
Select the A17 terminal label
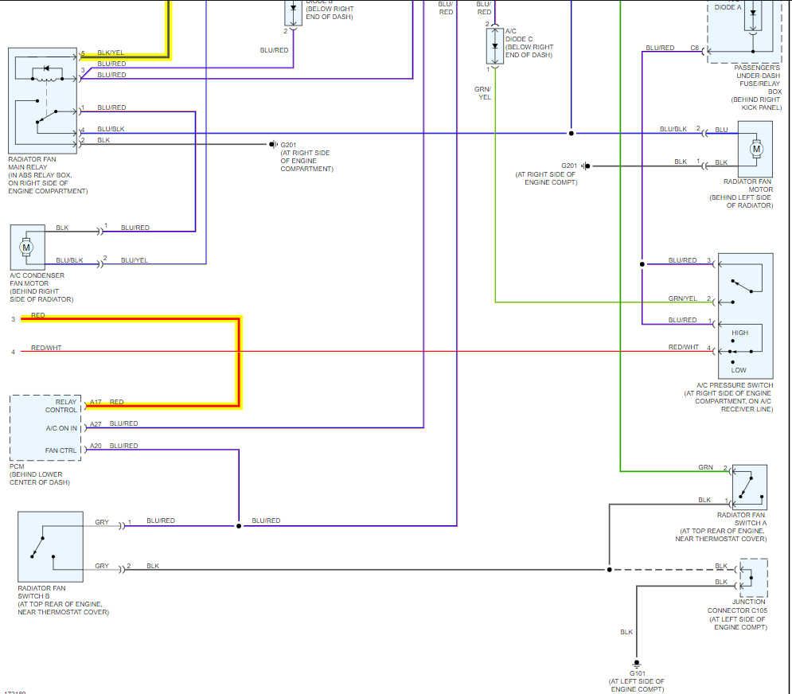point(96,402)
